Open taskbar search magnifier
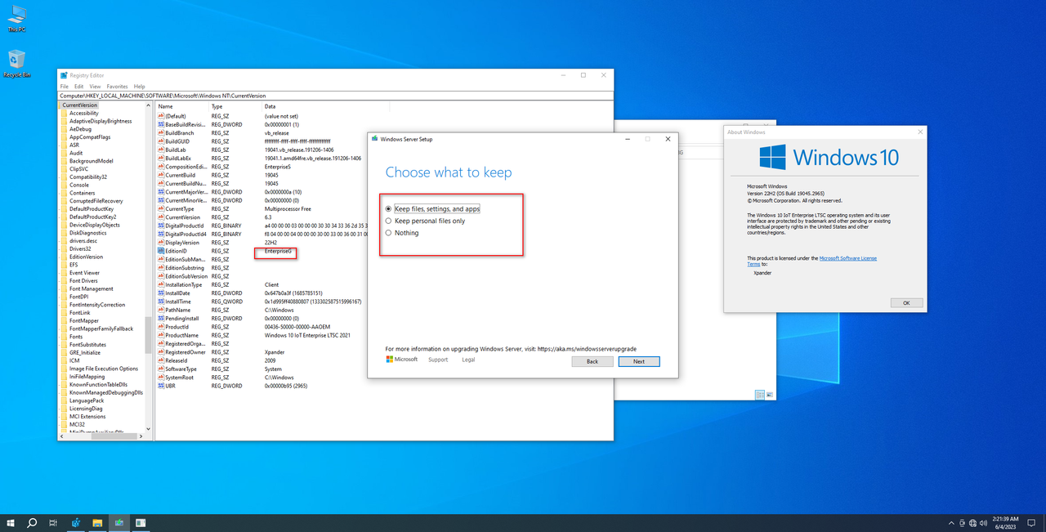The image size is (1046, 532). (x=33, y=523)
